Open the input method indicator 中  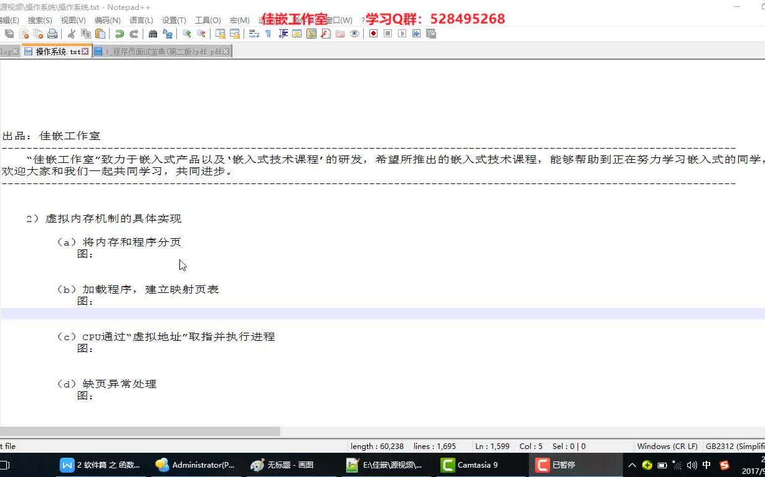click(706, 465)
